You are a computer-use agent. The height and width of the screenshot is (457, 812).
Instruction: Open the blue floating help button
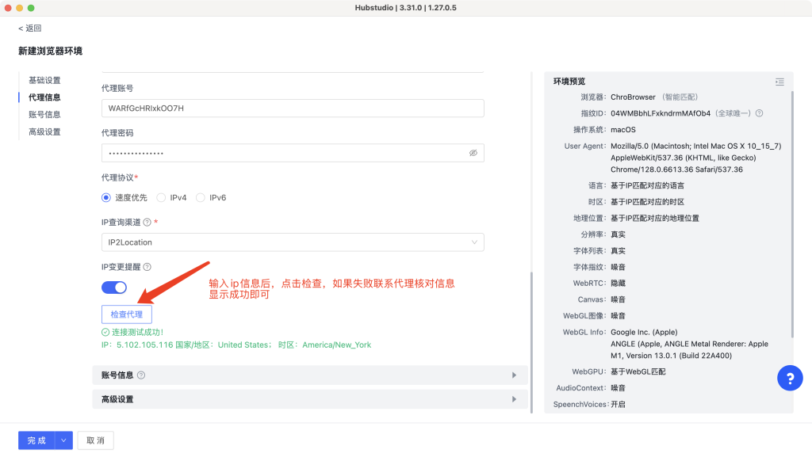pos(790,379)
